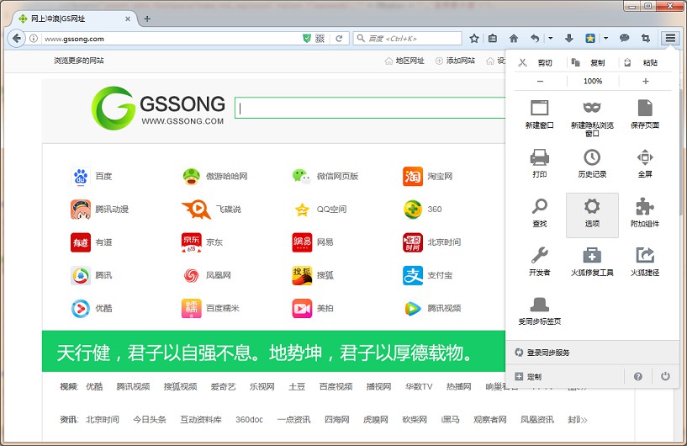
Task: Open 今日头条 in news row
Action: click(150, 420)
